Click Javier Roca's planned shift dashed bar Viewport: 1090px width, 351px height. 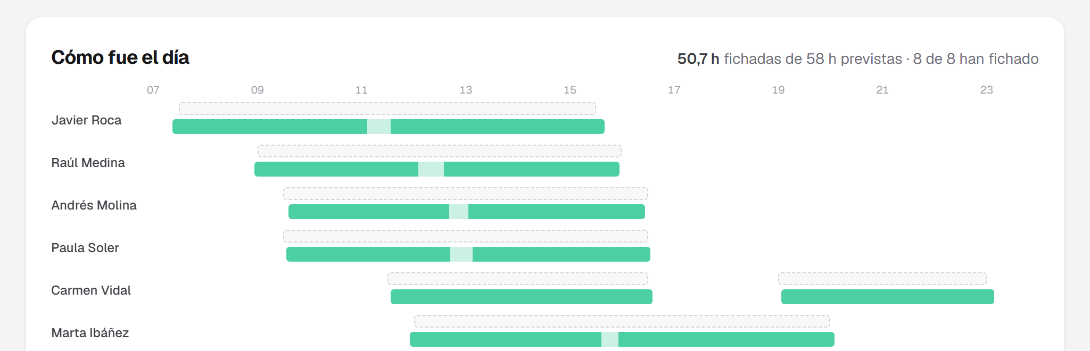tap(387, 108)
